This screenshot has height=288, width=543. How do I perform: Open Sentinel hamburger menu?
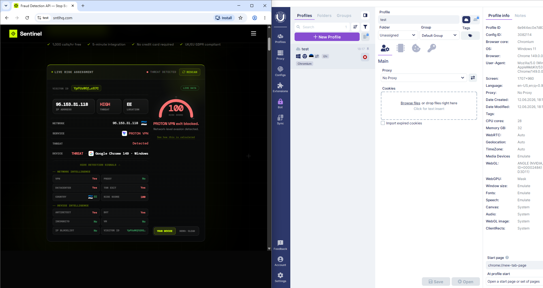pyautogui.click(x=254, y=33)
